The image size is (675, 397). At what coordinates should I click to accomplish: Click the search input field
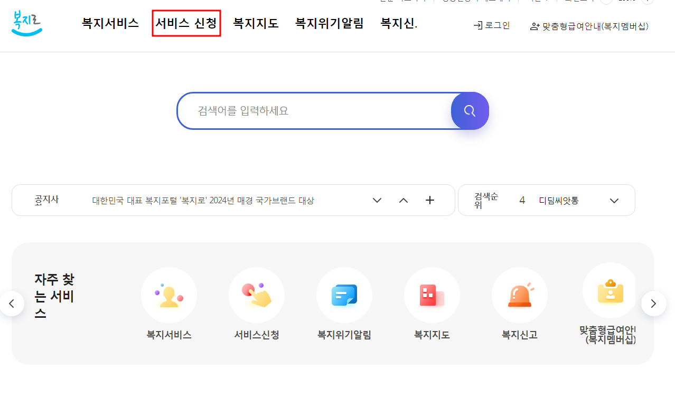pos(317,111)
